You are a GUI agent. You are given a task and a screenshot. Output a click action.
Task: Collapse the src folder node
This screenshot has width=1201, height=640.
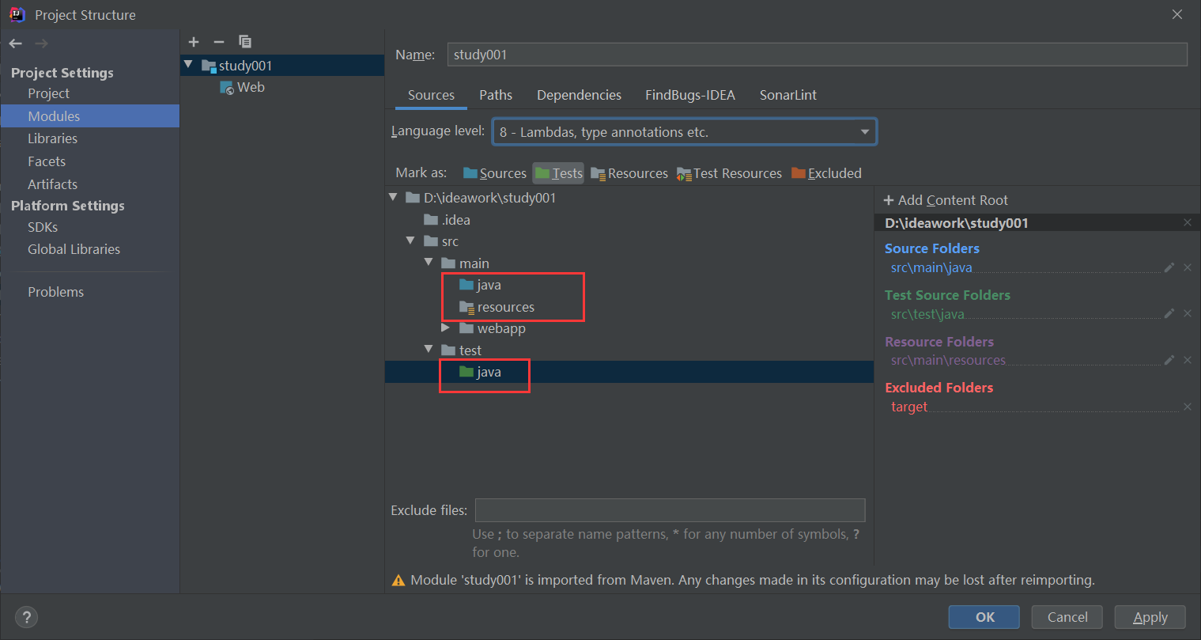[x=410, y=241]
